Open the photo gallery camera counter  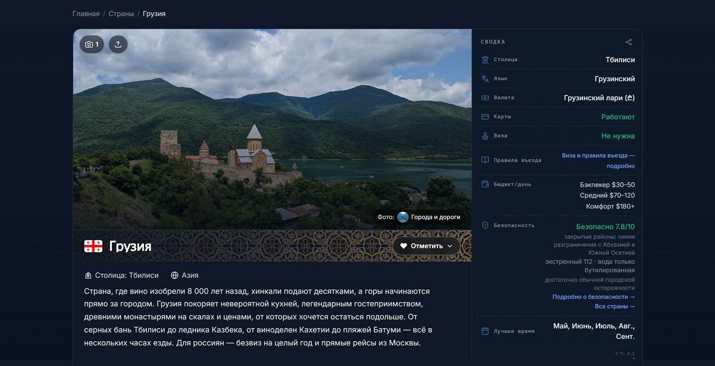click(x=92, y=44)
